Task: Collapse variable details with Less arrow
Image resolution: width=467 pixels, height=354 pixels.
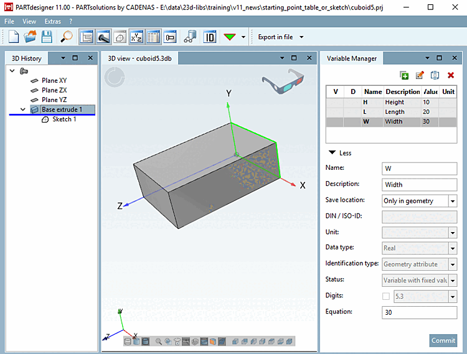Action: [x=333, y=153]
